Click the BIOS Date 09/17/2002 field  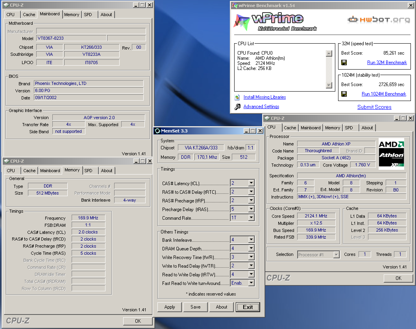89,97
